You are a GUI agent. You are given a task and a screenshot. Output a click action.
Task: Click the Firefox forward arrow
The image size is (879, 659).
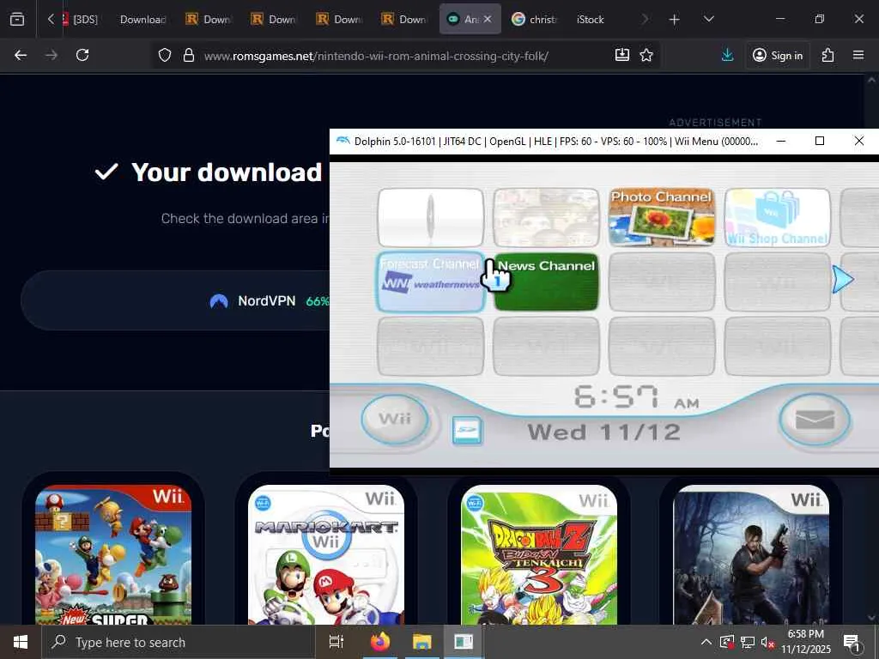[x=52, y=55]
